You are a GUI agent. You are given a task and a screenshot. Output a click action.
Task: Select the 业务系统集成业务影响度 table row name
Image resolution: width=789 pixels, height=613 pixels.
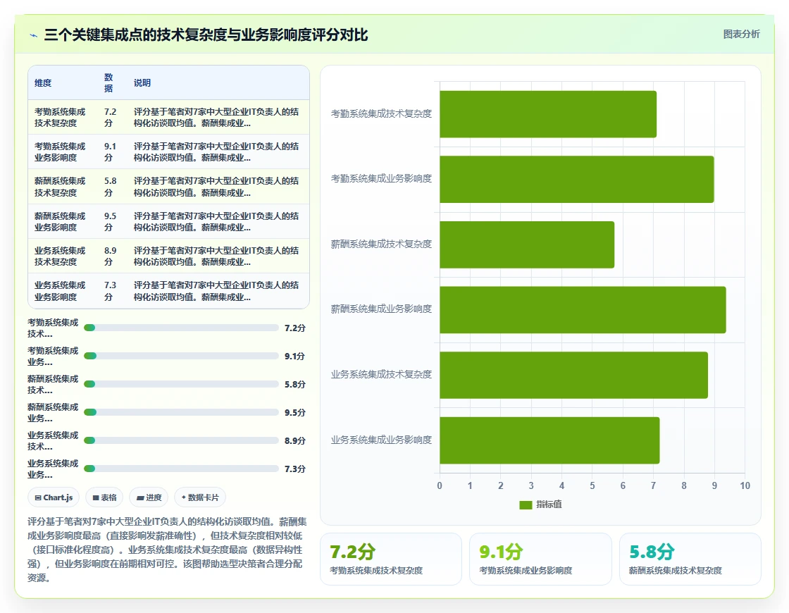[60, 291]
